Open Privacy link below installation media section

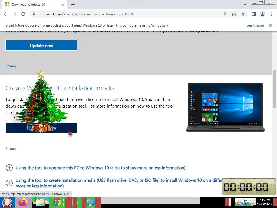pos(11,148)
